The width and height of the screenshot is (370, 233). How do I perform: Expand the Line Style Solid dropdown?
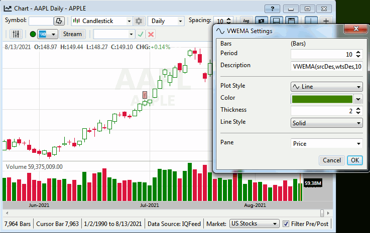tap(327, 123)
